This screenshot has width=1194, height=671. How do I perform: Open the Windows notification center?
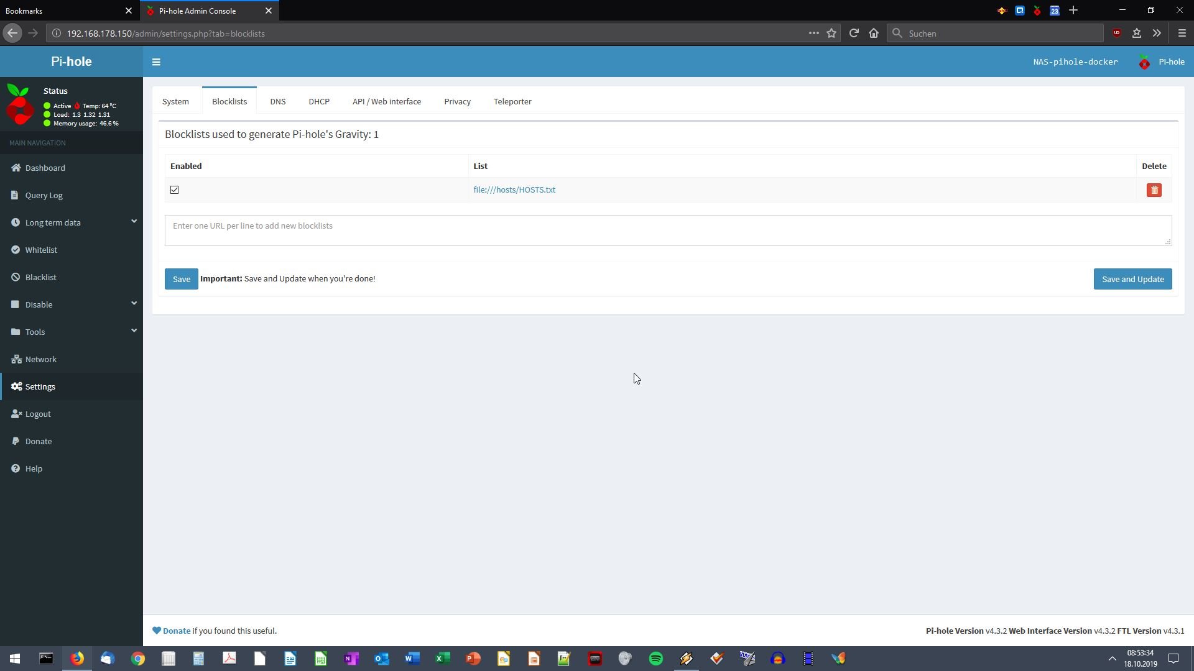coord(1173,659)
